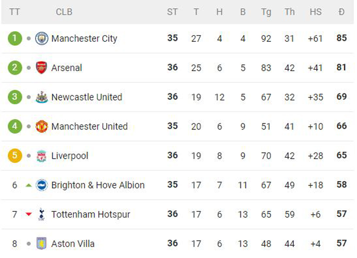Screen dimensions: 357x258
Task: Click the Brighton & Hove Albion crest
Action: [x=42, y=185]
